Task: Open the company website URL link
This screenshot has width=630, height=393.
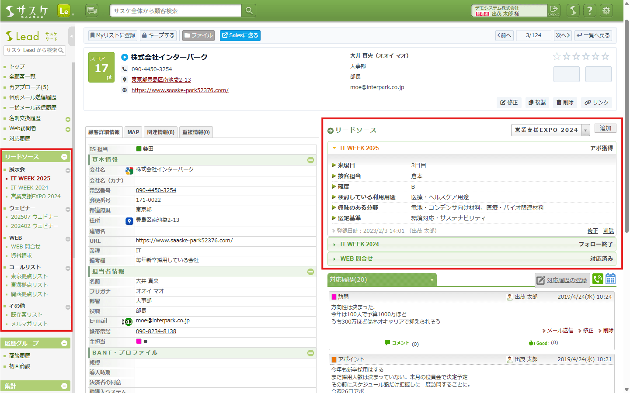Action: click(x=180, y=90)
